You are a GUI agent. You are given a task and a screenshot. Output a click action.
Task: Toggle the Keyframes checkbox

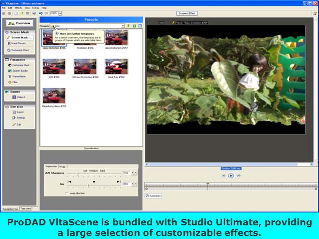[x=147, y=196]
